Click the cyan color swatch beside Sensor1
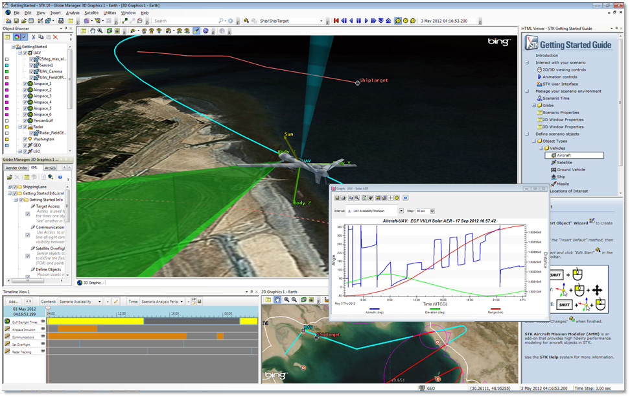This screenshot has height=397, width=630. 7,65
